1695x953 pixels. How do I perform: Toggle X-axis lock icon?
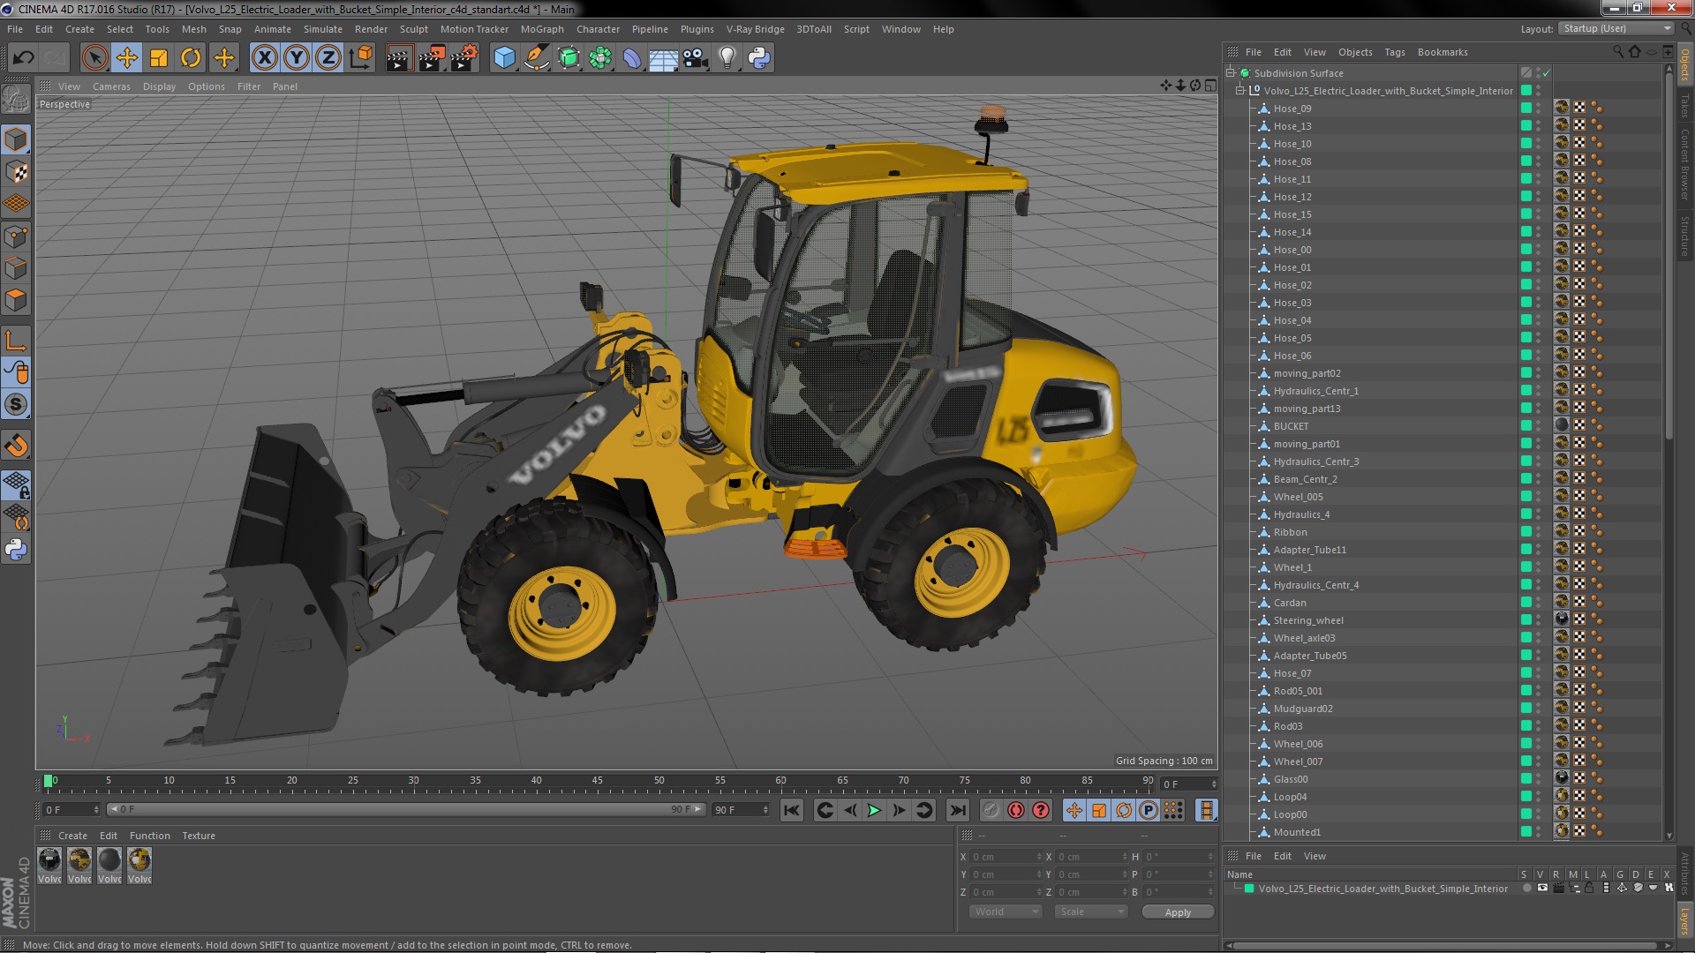click(x=264, y=58)
